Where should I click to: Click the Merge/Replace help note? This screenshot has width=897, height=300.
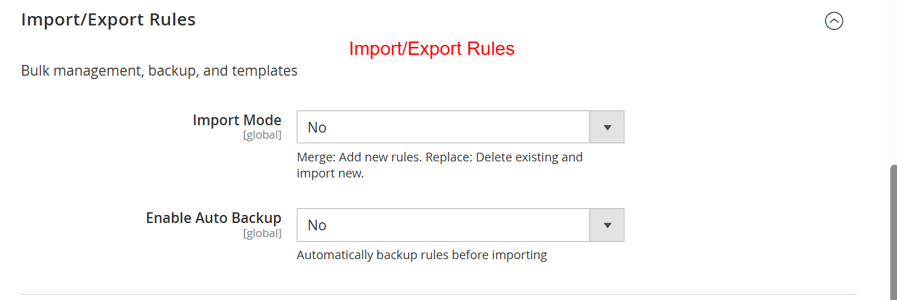pyautogui.click(x=439, y=165)
